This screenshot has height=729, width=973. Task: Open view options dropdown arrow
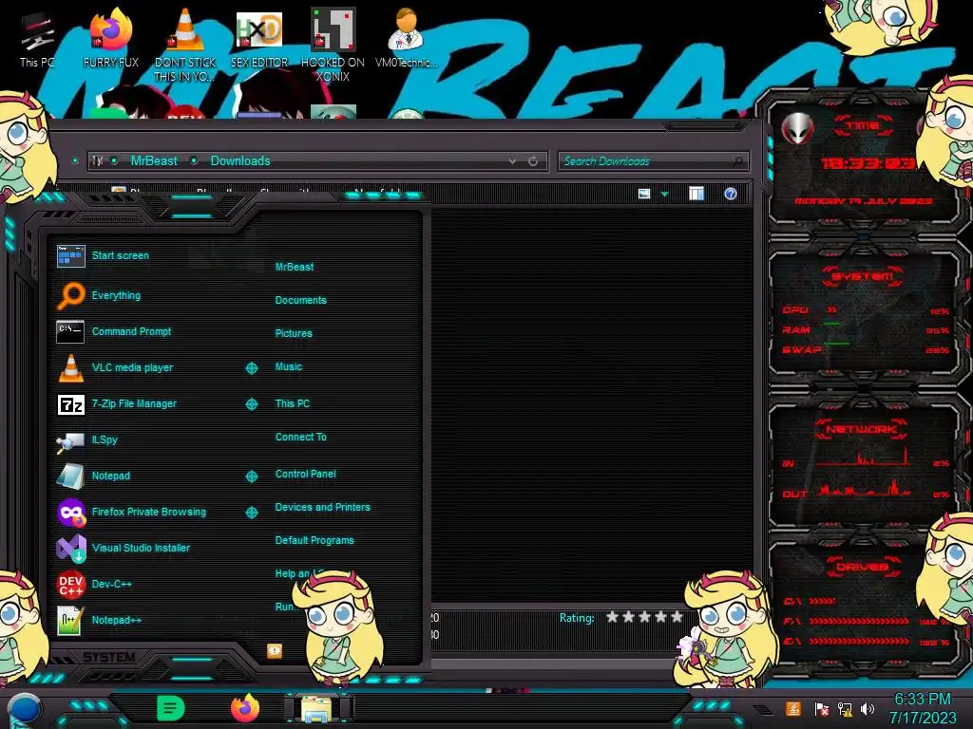tap(664, 195)
